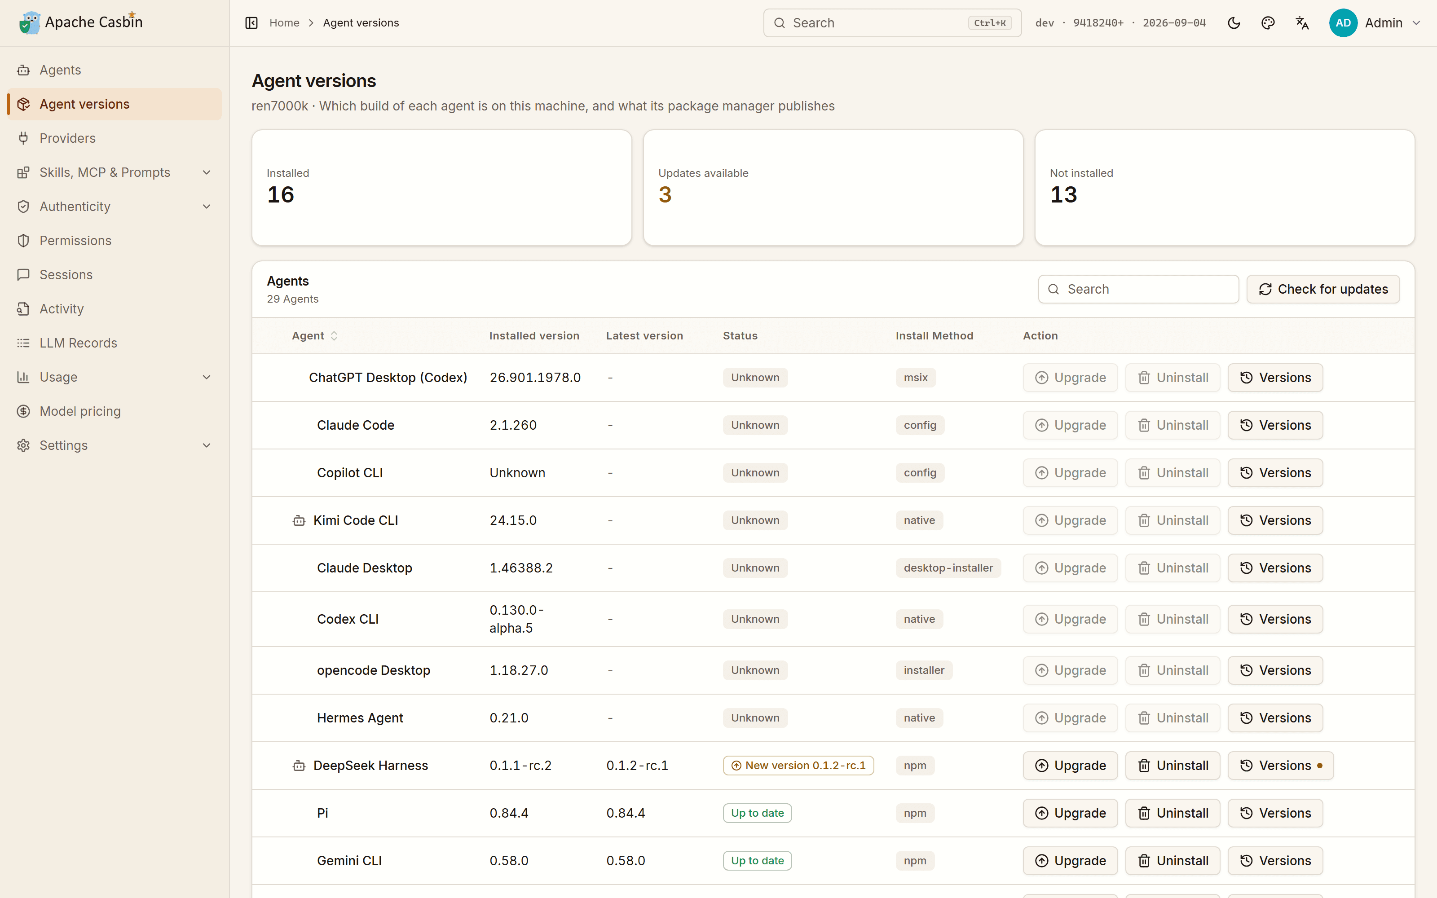Open Sessions in the sidebar

115,275
